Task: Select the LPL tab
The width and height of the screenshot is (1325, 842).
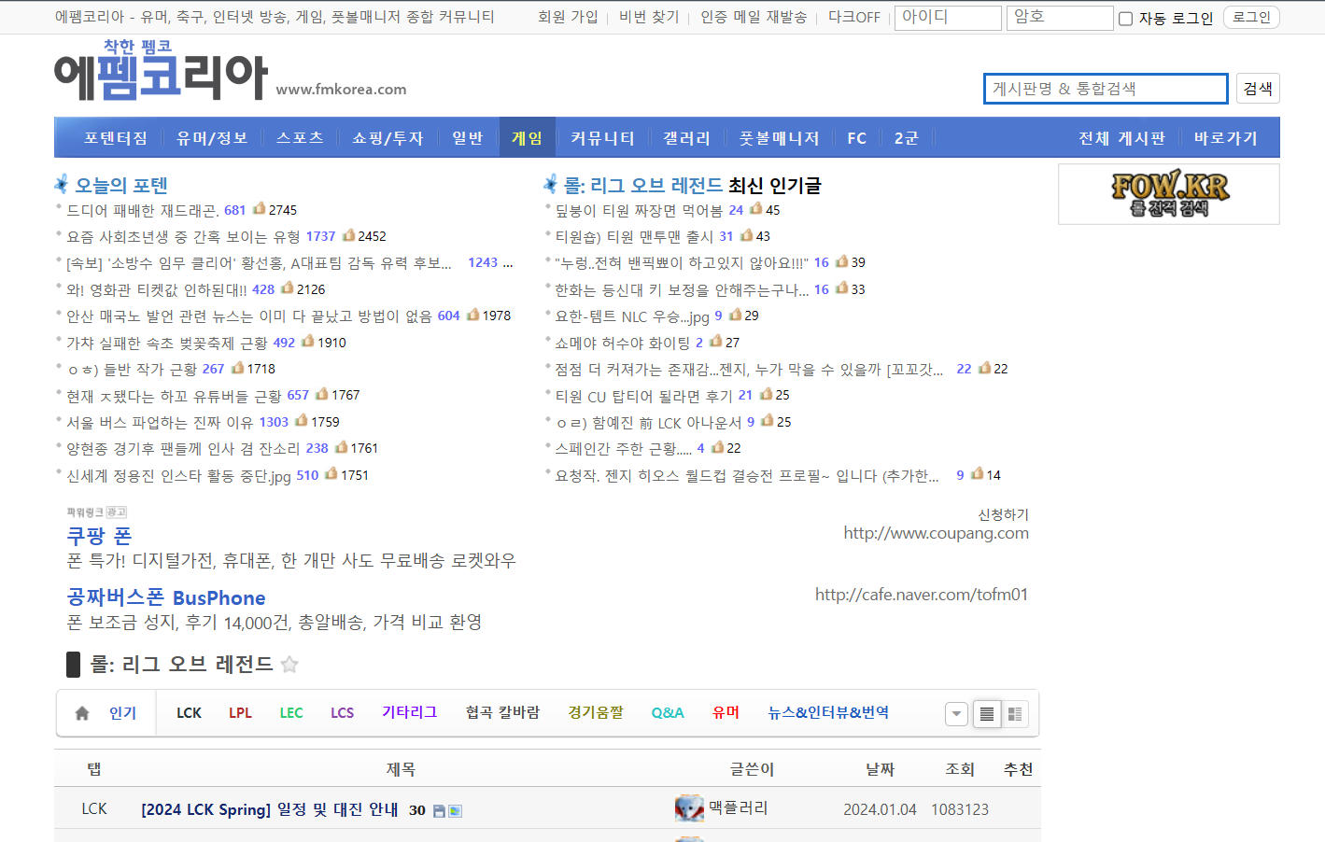Action: [240, 713]
